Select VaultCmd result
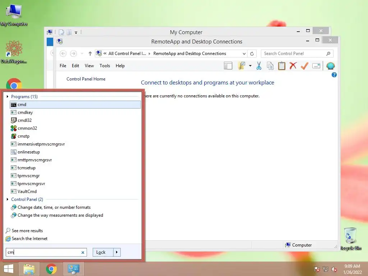 tap(75, 192)
